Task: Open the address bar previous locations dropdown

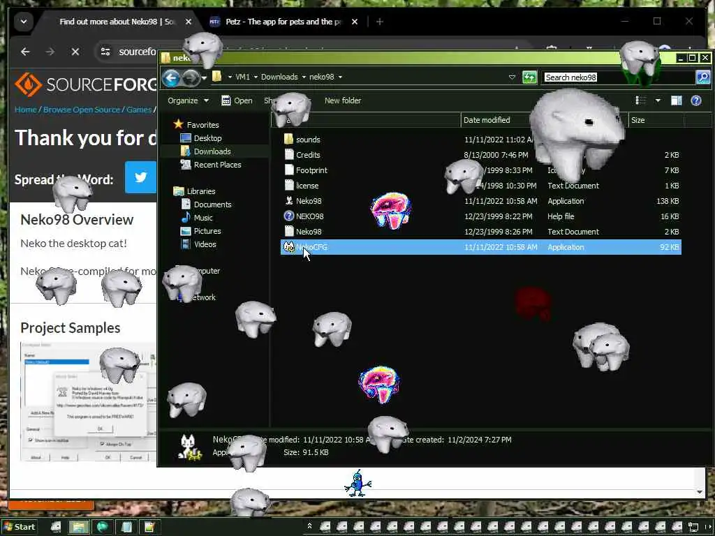Action: pos(512,77)
